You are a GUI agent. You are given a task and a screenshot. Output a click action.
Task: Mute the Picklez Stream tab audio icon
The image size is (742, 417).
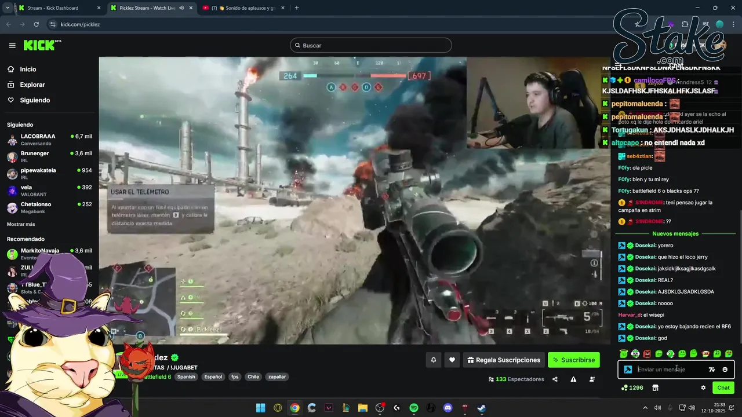pos(181,8)
